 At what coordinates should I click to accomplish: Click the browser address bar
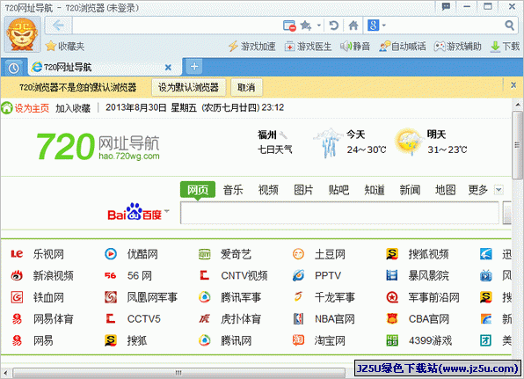177,26
